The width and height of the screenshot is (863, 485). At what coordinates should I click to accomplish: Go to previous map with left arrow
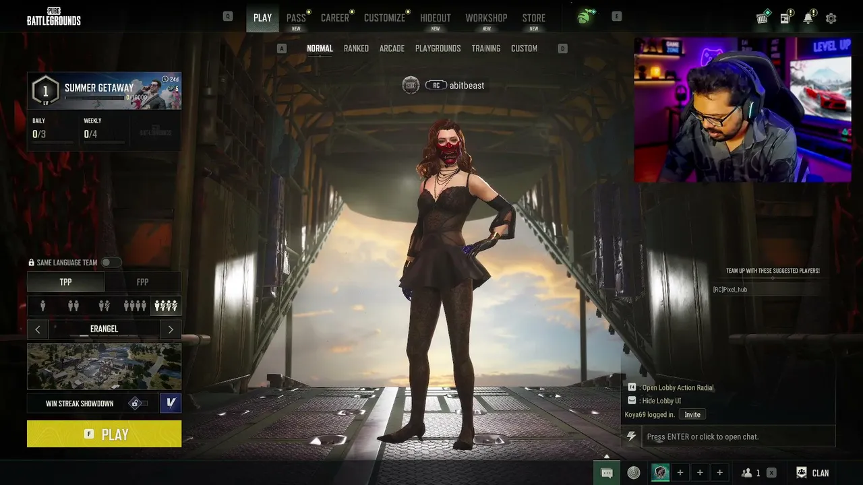coord(38,329)
